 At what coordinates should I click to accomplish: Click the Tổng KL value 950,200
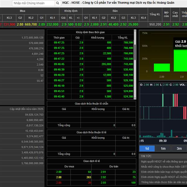155,24
